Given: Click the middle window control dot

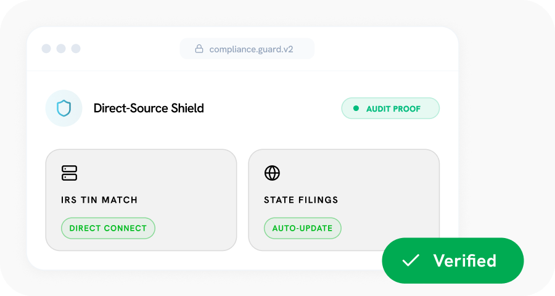Looking at the screenshot, I should click(x=61, y=49).
